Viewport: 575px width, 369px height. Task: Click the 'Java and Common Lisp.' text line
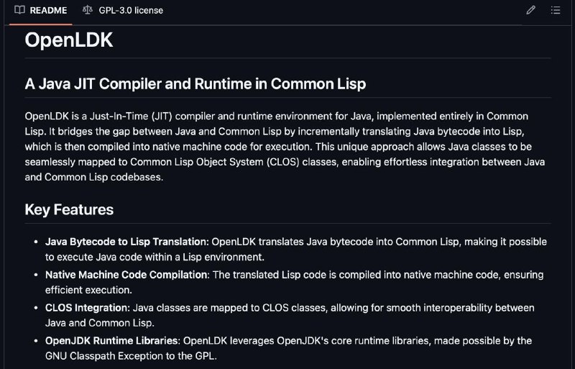[100, 323]
